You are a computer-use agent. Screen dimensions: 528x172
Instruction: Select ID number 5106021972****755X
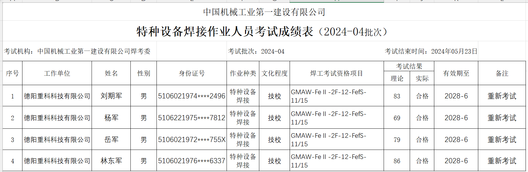pyautogui.click(x=192, y=139)
